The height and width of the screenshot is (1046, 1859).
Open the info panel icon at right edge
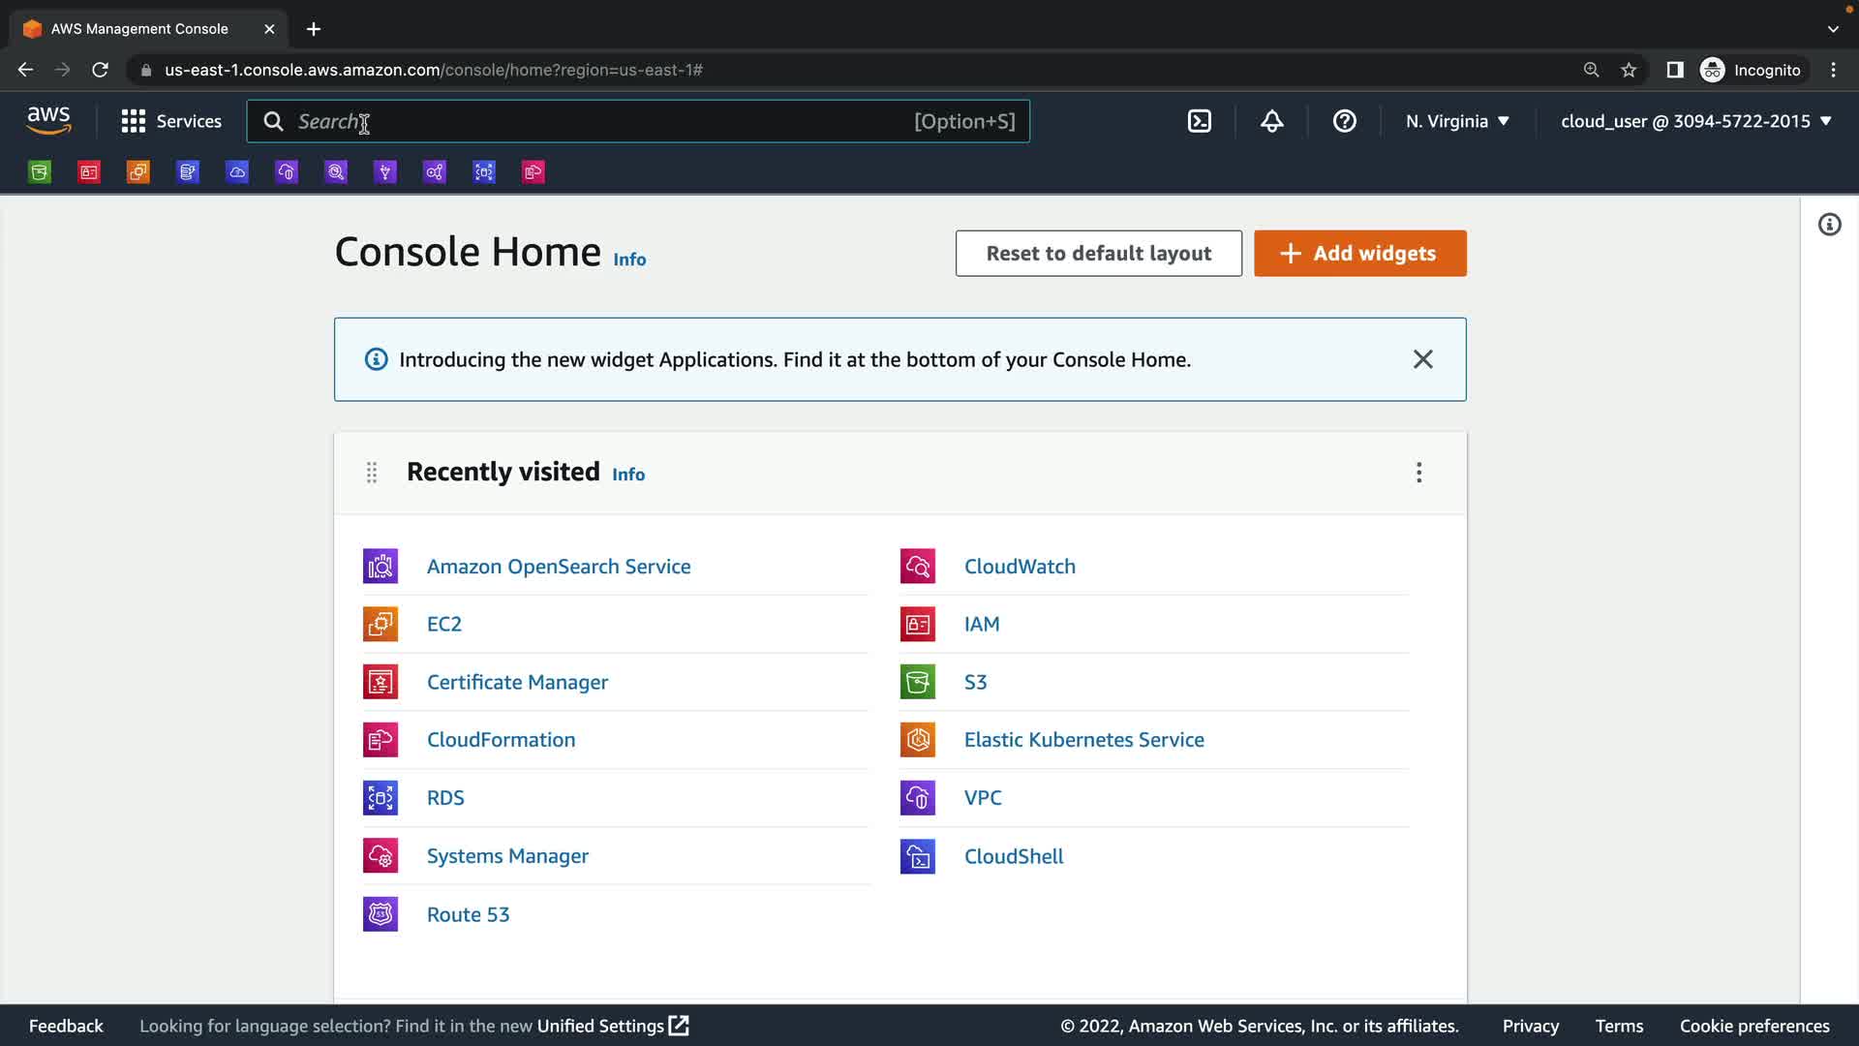[x=1829, y=225]
